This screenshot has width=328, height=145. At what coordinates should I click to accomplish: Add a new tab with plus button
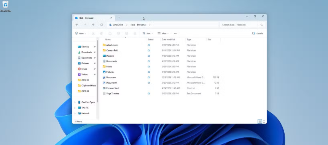[119, 18]
